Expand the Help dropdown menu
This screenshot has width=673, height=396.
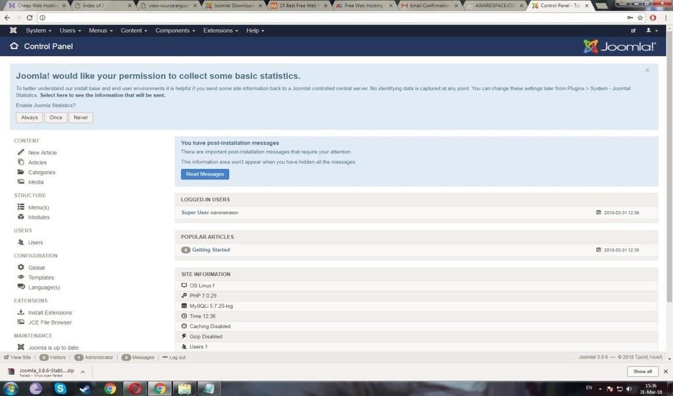(x=255, y=30)
